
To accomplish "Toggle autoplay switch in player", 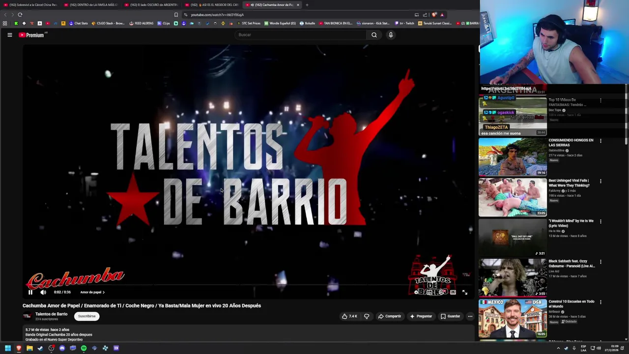I will click(x=417, y=292).
